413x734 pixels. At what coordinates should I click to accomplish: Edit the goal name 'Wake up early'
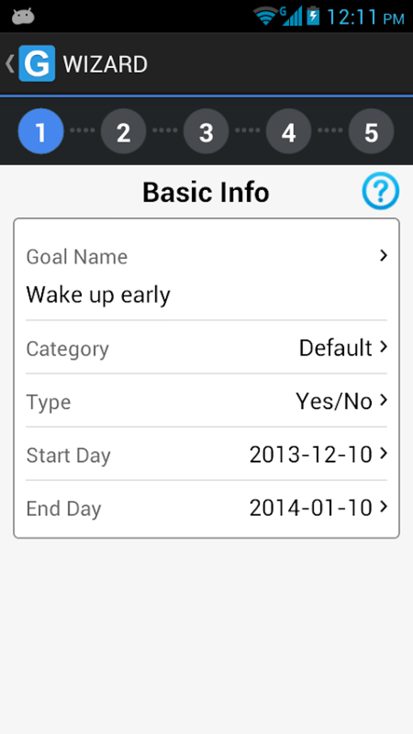pos(98,294)
